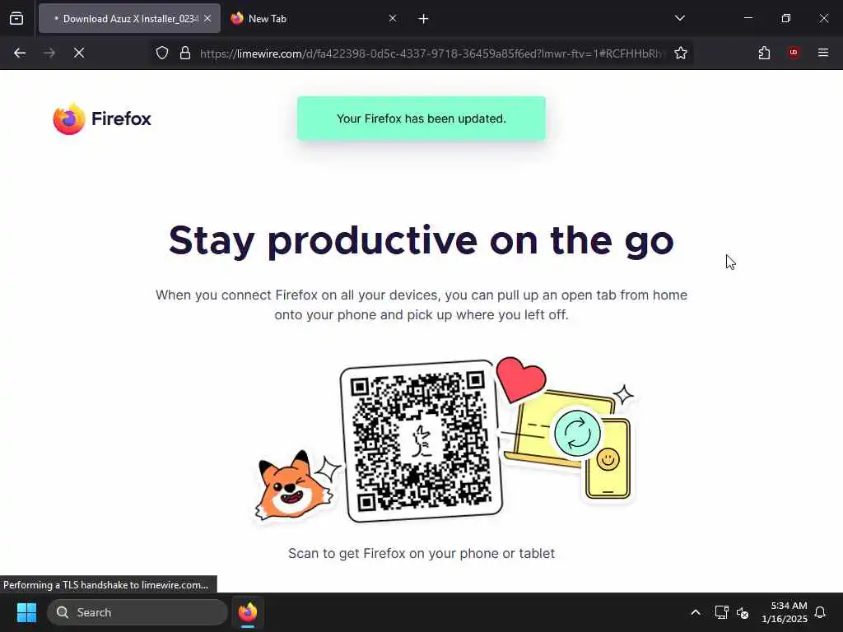
Task: Open the Firefox application menu
Action: coord(822,53)
